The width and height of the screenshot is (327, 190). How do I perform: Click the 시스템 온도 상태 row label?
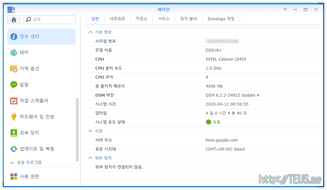(x=110, y=122)
